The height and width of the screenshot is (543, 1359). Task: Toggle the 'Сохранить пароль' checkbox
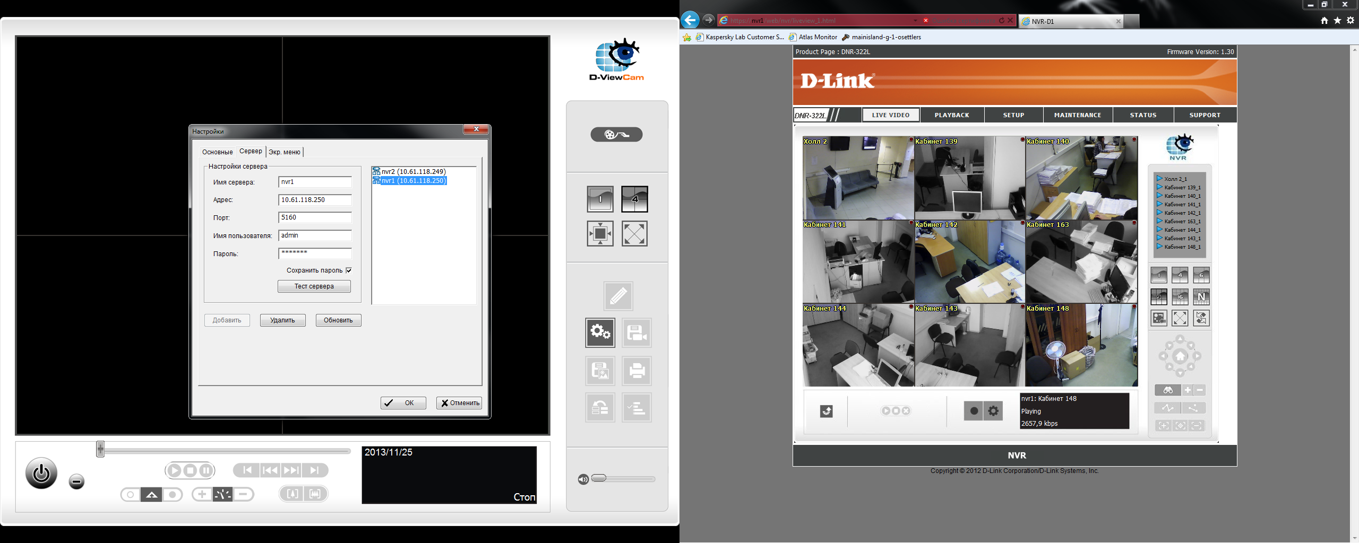click(349, 270)
